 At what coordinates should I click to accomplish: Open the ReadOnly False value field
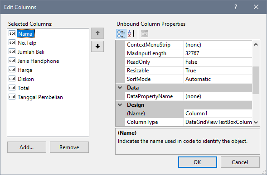click(218, 62)
